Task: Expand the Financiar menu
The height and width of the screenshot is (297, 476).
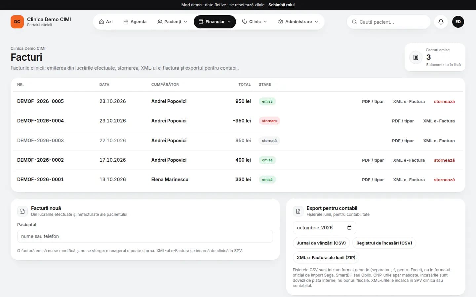Action: click(x=215, y=22)
